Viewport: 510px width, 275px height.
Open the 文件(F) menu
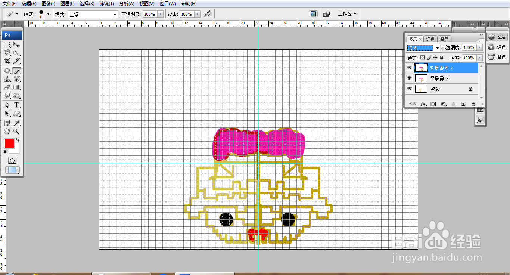coord(10,4)
